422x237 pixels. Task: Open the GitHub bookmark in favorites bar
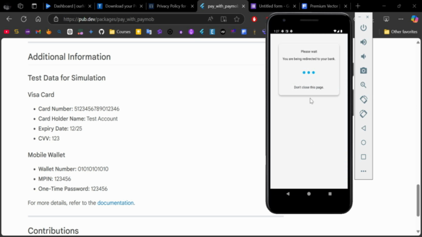click(102, 32)
